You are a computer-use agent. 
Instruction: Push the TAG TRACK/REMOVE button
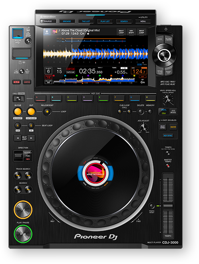coord(168,39)
